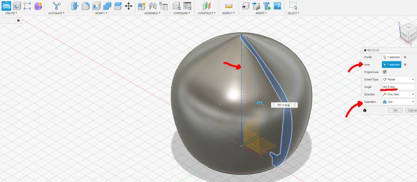Image resolution: width=417 pixels, height=182 pixels.
Task: Click Cancel in the Revolve dialog
Action: 411,110
